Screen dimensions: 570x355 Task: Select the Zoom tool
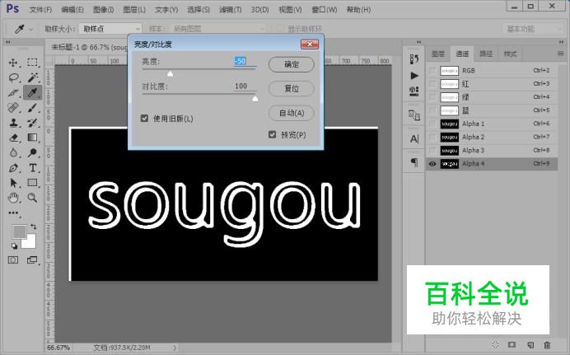(x=32, y=198)
